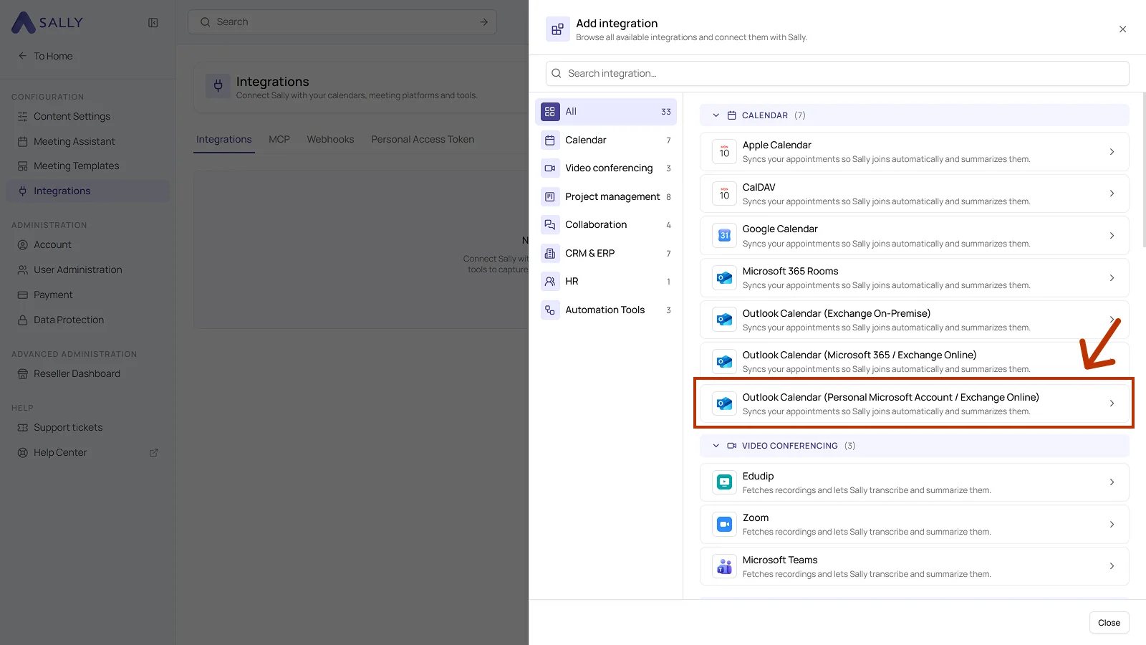Screen dimensions: 1146x645
Task: Open Meeting Assistant in sidebar
Action: (x=88, y=141)
